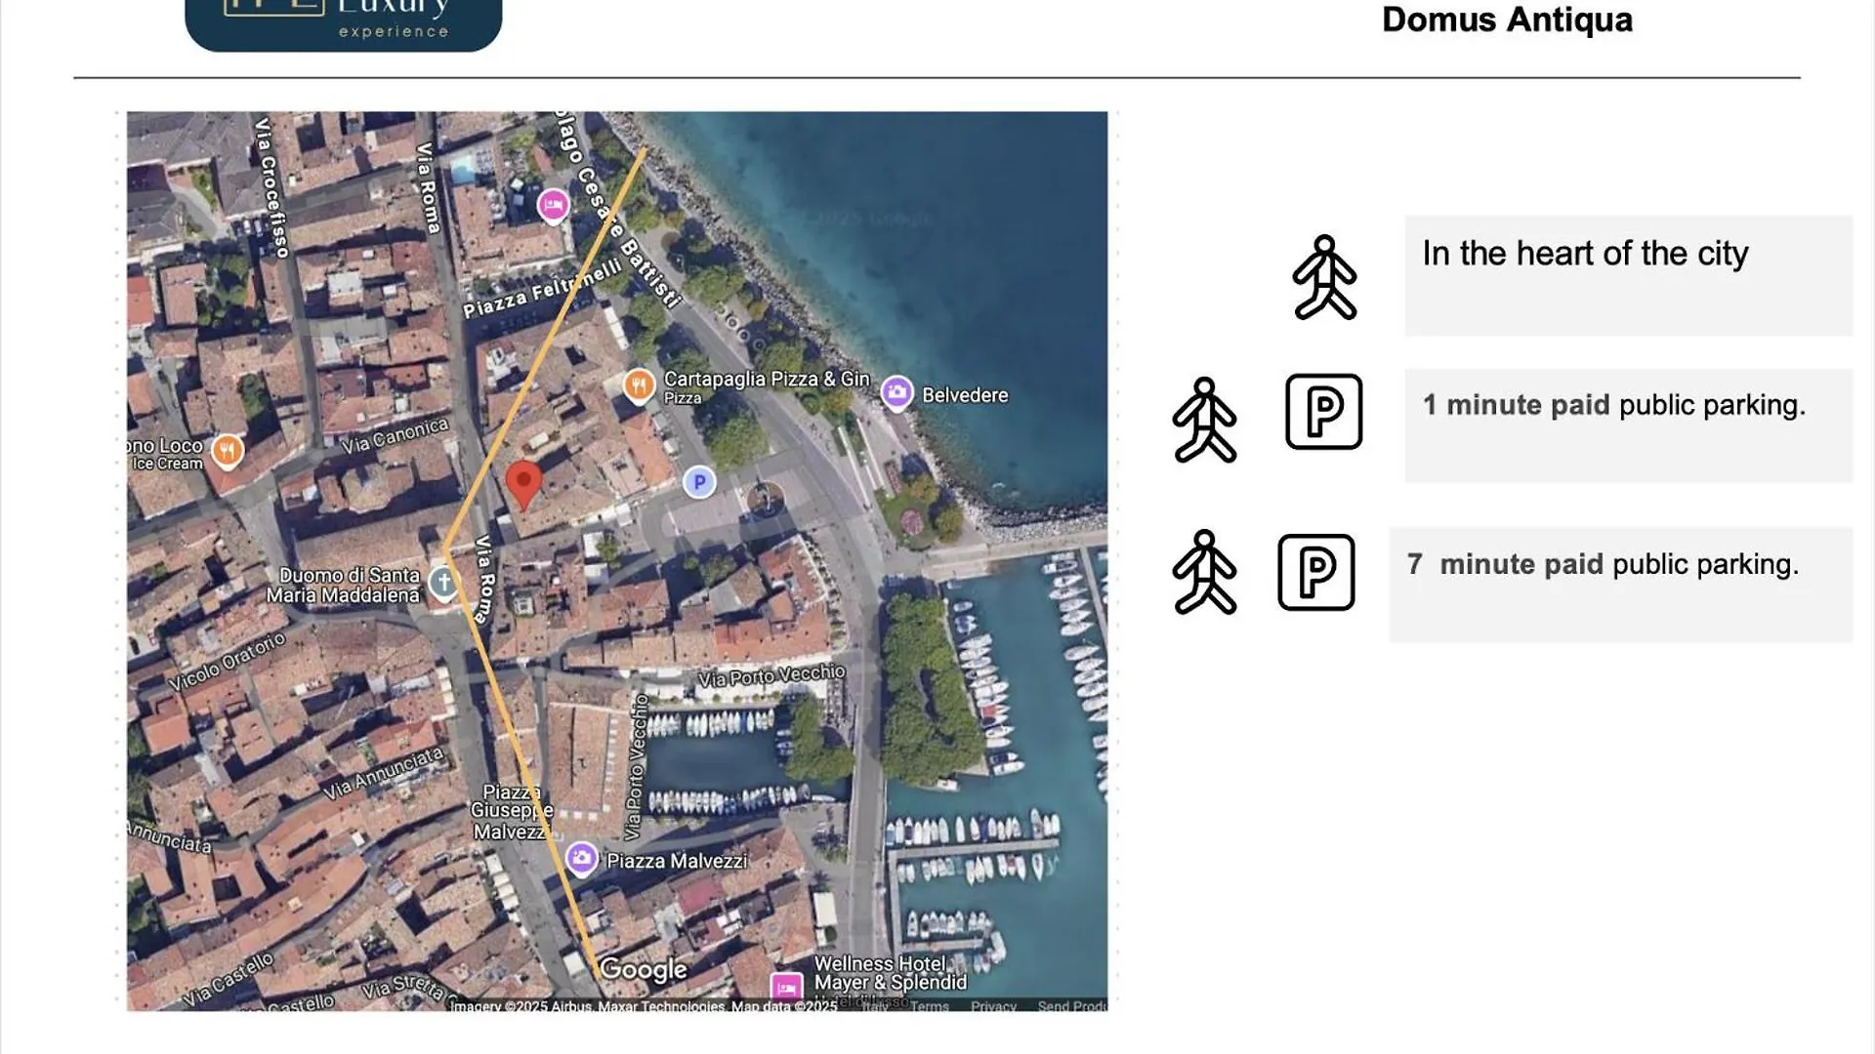
Task: Click the walking figure beside 'In the heart of the city'
Action: 1325,277
